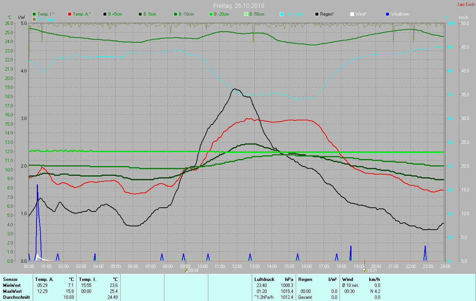Click the bright green B -20cm legend square
This screenshot has width=476, height=301.
point(210,14)
